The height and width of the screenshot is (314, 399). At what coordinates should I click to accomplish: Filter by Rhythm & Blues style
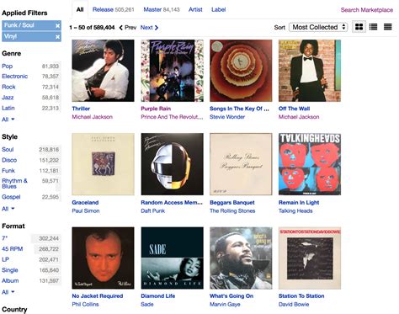tap(14, 184)
